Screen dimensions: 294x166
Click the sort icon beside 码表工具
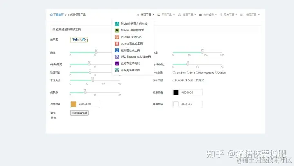tap(221, 15)
